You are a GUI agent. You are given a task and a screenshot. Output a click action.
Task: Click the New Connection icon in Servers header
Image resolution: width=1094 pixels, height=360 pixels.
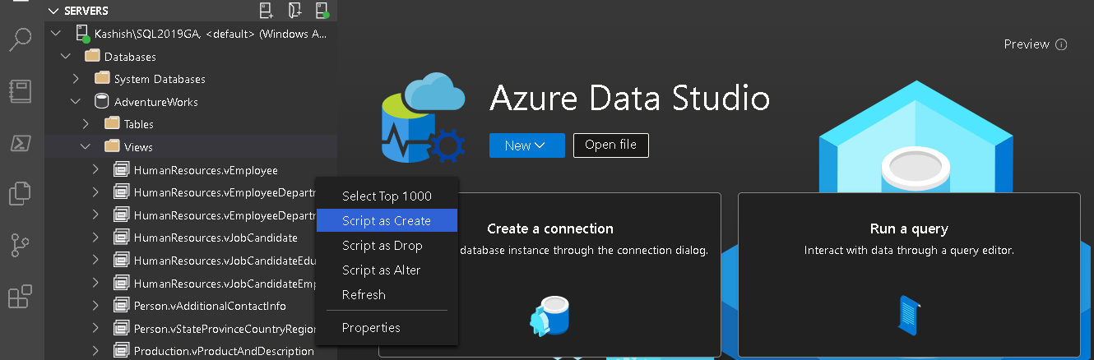point(266,11)
